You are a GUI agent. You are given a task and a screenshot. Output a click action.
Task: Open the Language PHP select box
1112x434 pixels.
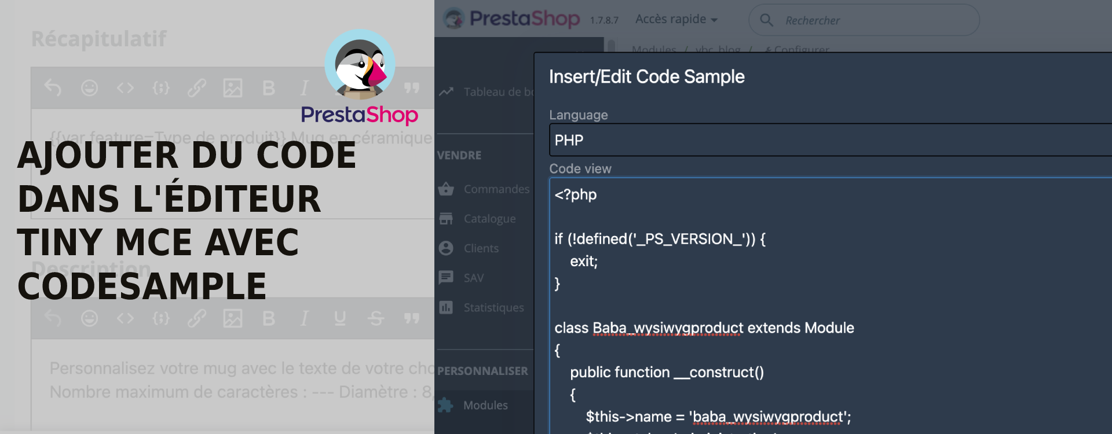[831, 140]
